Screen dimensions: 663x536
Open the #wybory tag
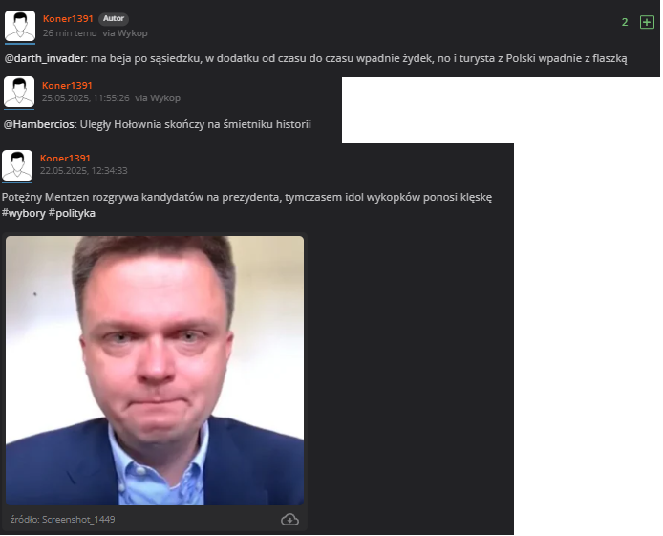23,213
